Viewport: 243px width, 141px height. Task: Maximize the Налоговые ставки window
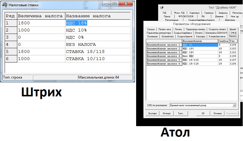[115, 4]
